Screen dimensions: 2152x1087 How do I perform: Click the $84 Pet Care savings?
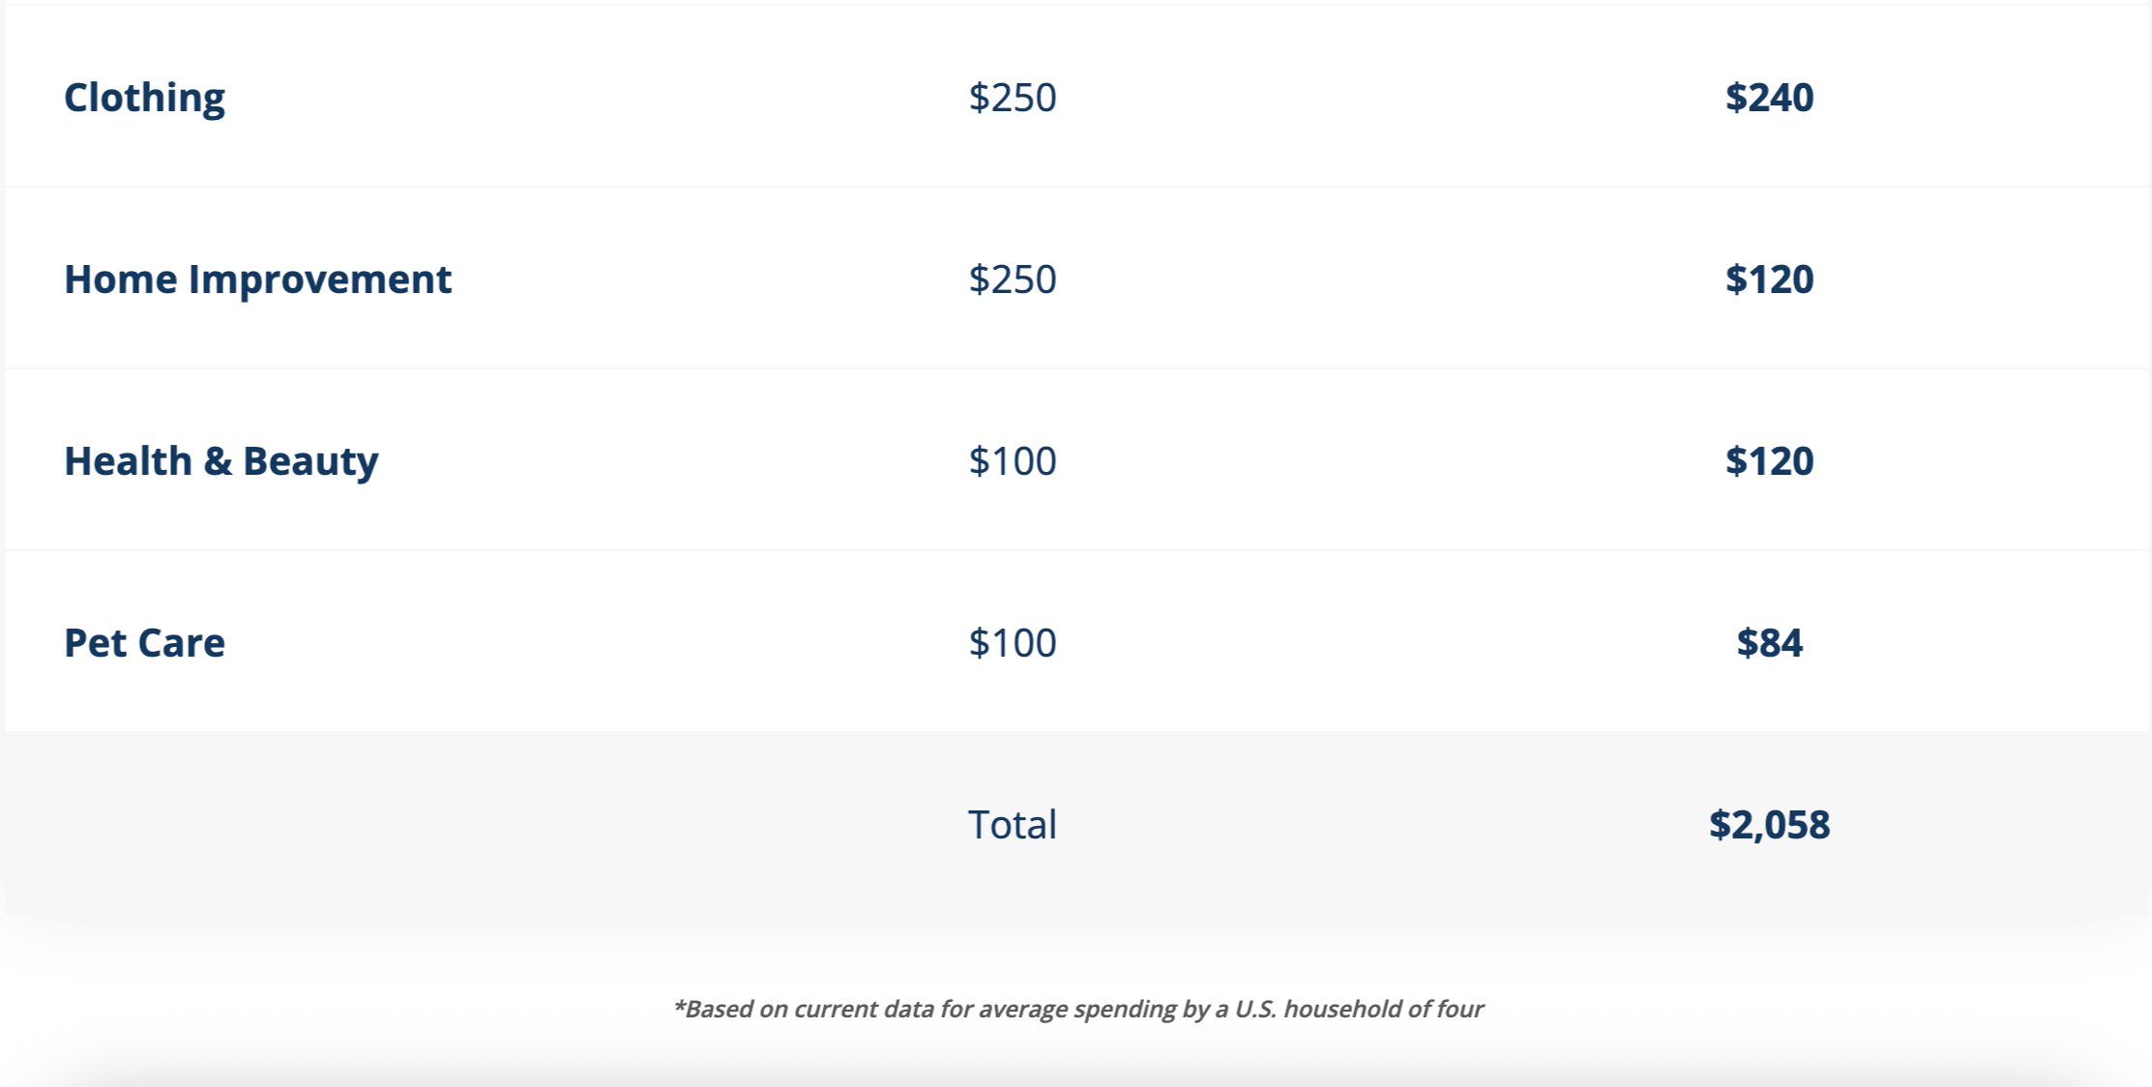[1769, 643]
